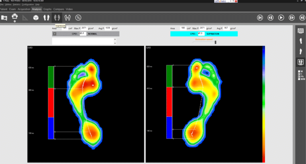Open the Compare tab
This screenshot has width=306, height=164.
coord(59,9)
